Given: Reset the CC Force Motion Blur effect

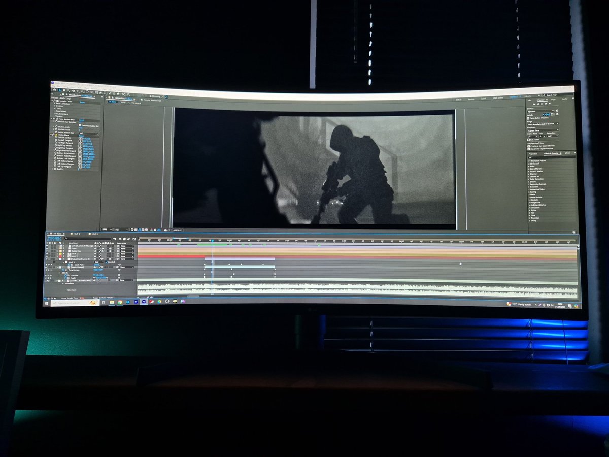Looking at the screenshot, I should pyautogui.click(x=82, y=120).
